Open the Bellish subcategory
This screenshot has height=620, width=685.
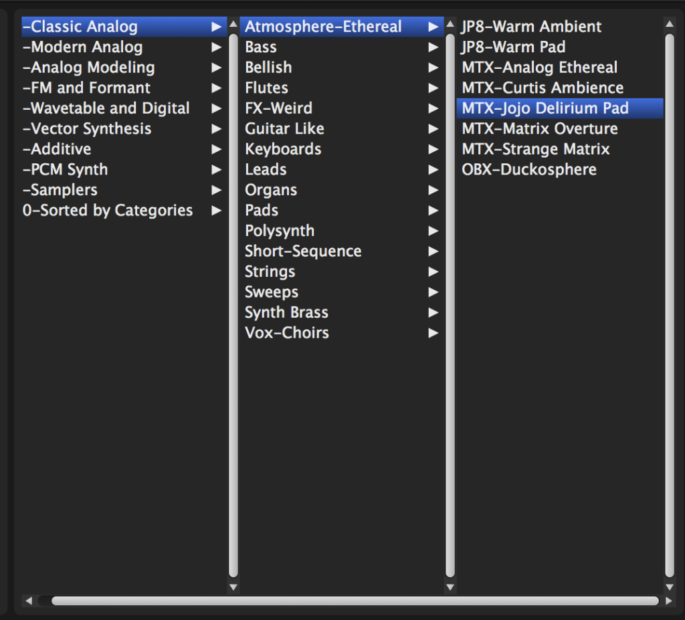tap(342, 68)
